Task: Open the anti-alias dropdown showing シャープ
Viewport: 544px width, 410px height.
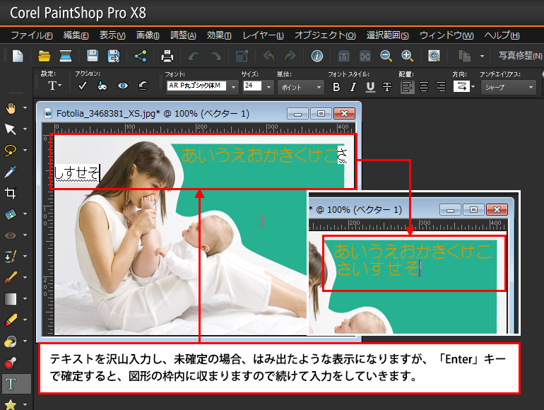Action: point(509,87)
